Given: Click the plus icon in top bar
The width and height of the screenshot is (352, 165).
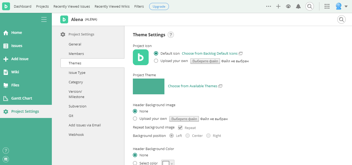Looking at the screenshot, I should (x=278, y=7).
